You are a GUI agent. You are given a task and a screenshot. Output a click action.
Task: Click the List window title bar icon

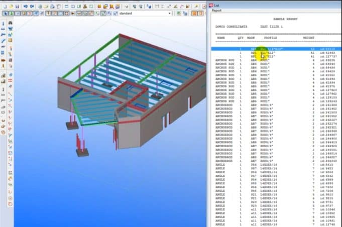(211, 5)
